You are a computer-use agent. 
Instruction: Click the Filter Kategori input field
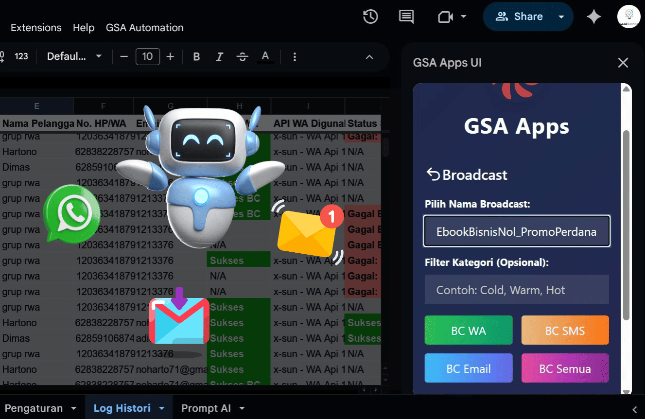coord(517,290)
